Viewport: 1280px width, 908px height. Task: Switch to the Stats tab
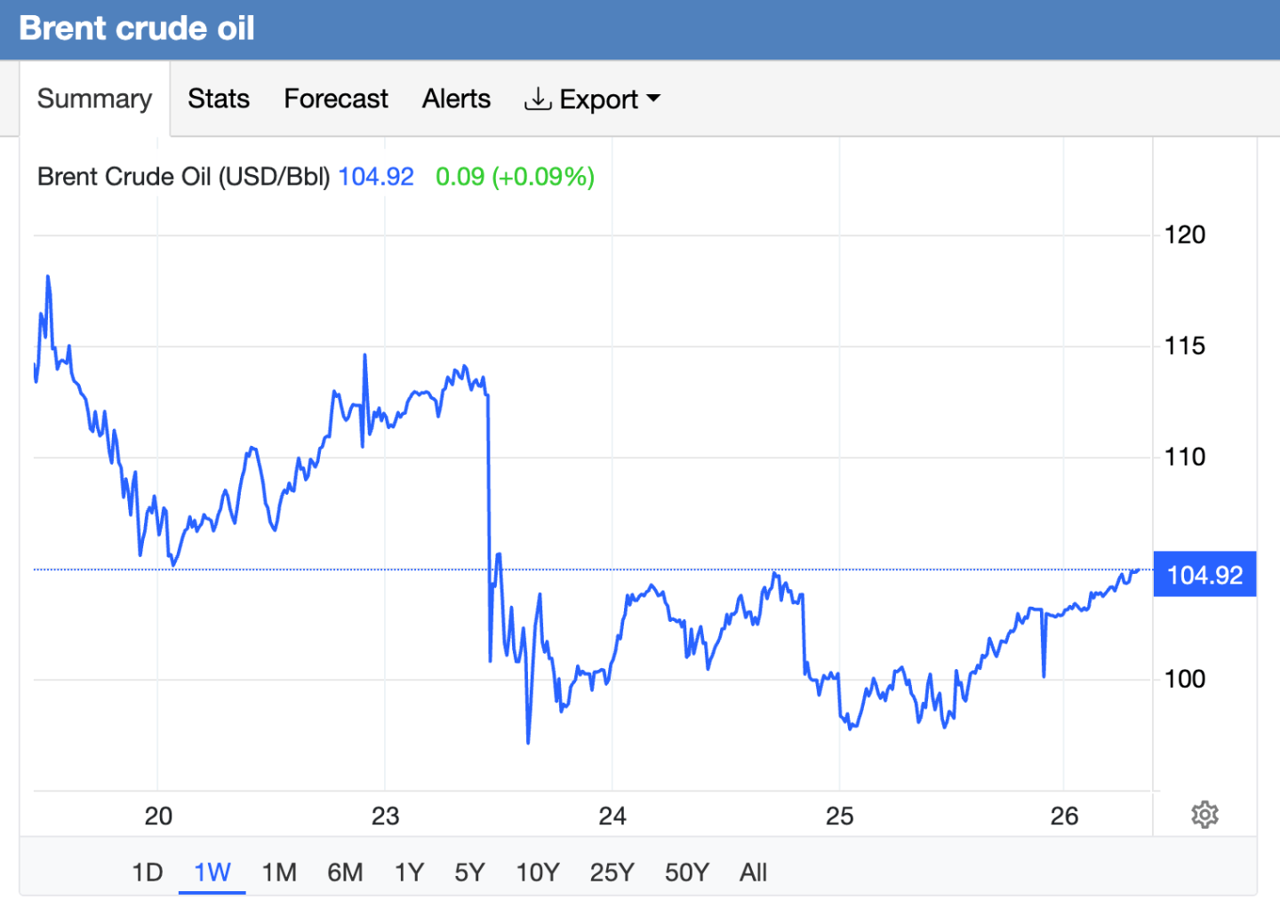pos(219,99)
